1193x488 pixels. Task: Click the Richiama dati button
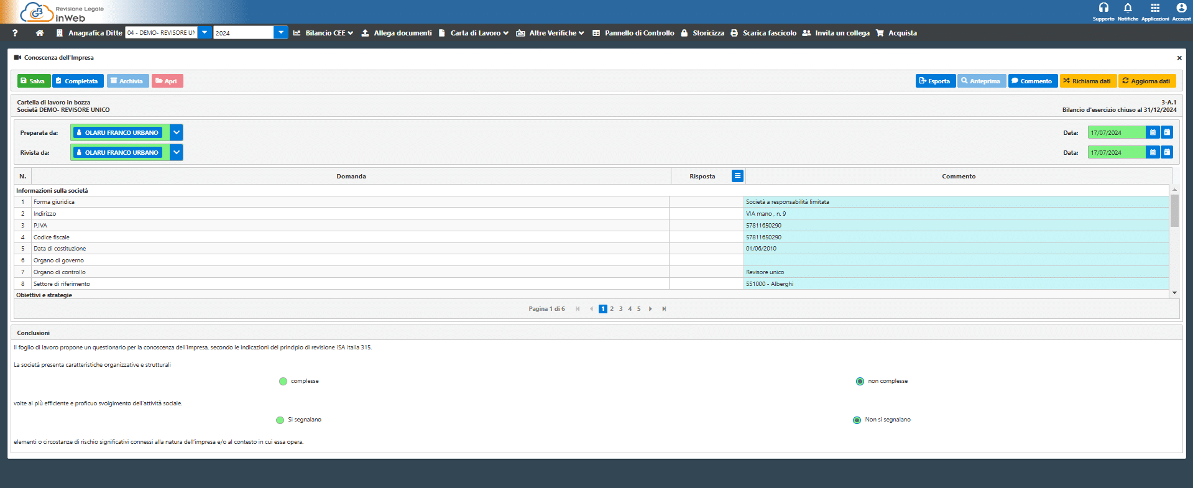point(1088,81)
